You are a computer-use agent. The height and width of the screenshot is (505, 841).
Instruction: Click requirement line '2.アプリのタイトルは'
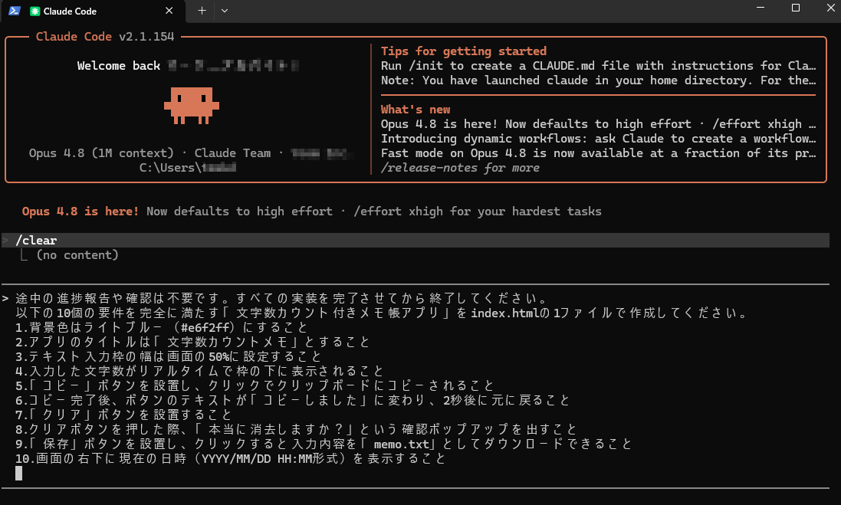pyautogui.click(x=192, y=342)
